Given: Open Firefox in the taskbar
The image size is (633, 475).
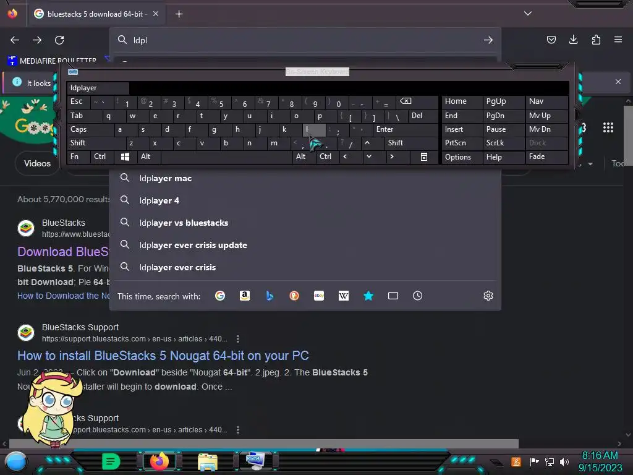Looking at the screenshot, I should pos(159,461).
